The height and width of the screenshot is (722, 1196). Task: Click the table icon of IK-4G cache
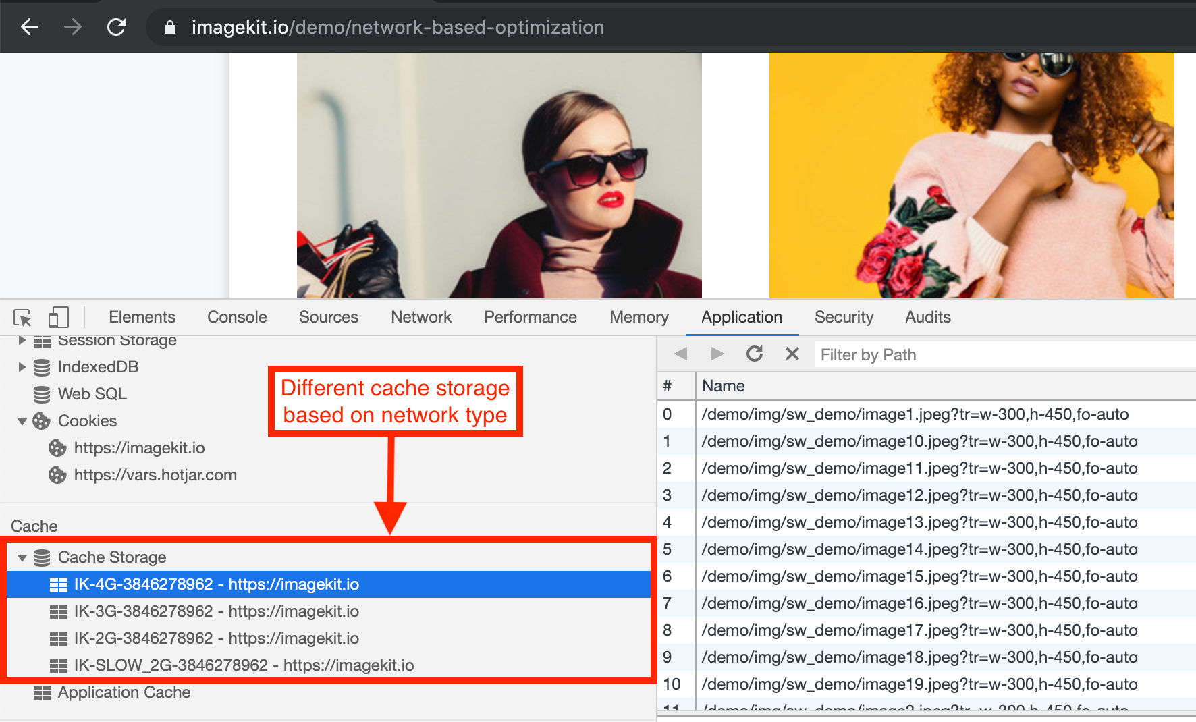point(59,584)
